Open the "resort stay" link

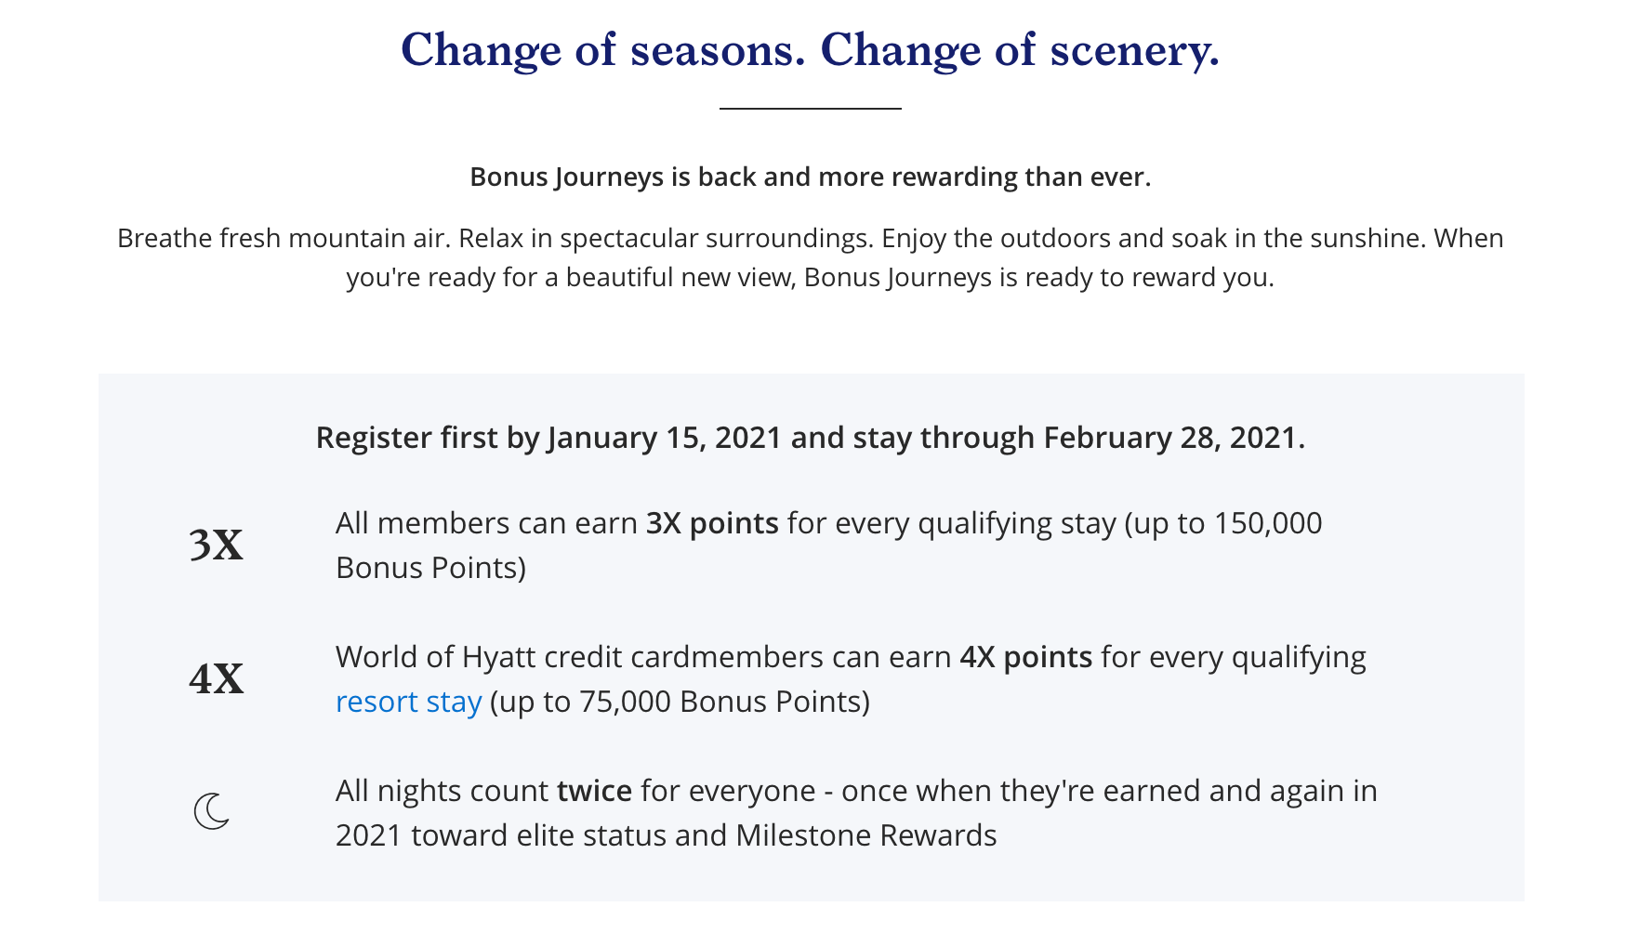[408, 702]
